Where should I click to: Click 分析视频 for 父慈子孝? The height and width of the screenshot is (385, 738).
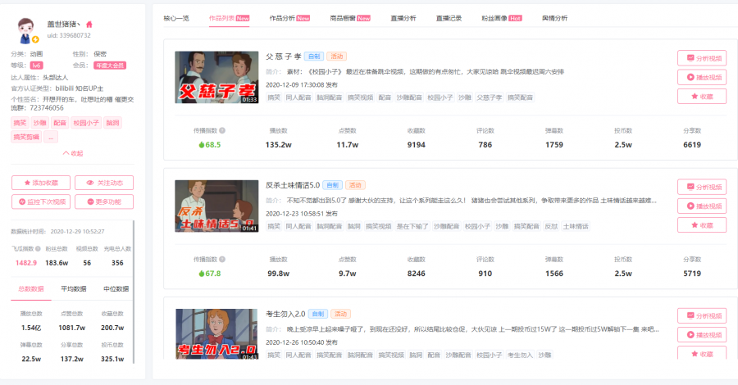pos(702,58)
